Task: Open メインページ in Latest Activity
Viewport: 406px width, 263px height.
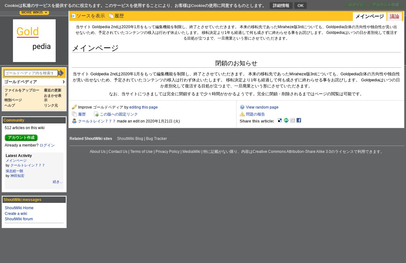Action: click(16, 161)
